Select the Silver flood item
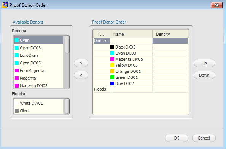This screenshot has height=149, width=226. coord(39,111)
